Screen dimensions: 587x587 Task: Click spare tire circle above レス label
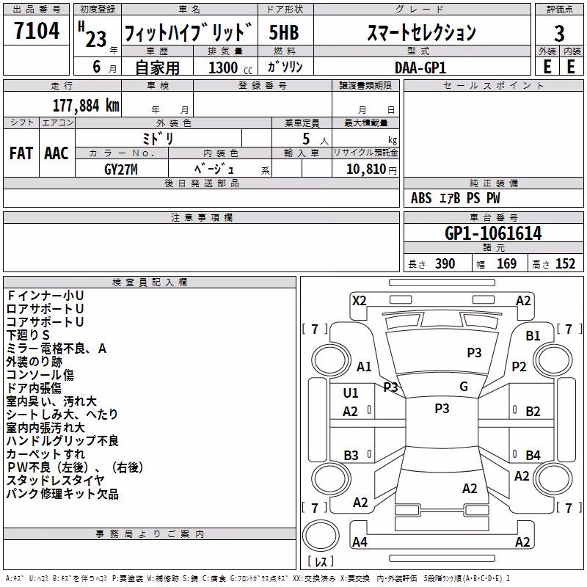(x=321, y=536)
